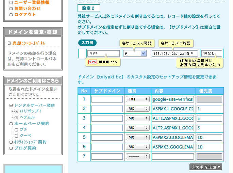Click the サブドメイン column header

(x=107, y=91)
